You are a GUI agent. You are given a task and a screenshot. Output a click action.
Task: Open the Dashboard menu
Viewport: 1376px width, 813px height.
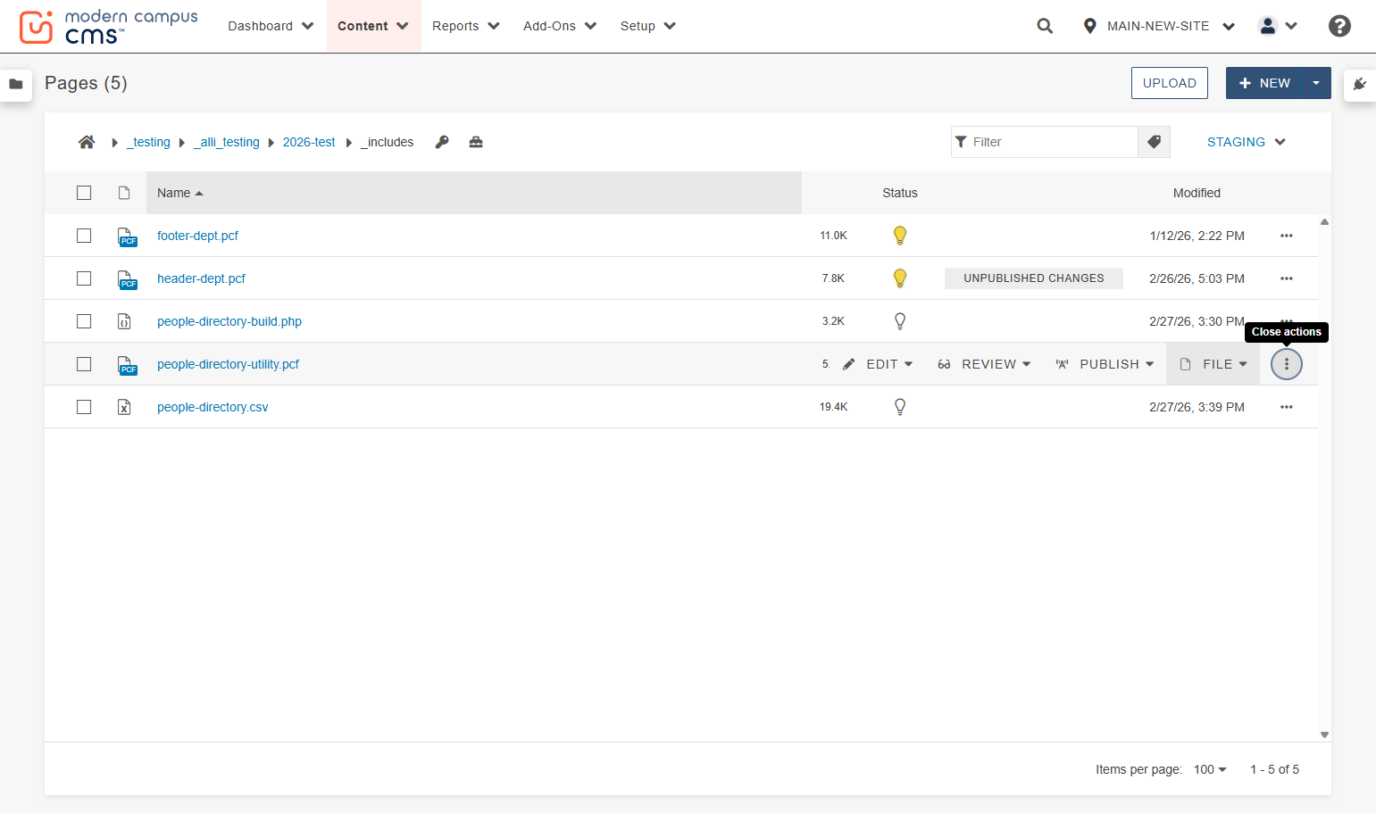pyautogui.click(x=271, y=26)
